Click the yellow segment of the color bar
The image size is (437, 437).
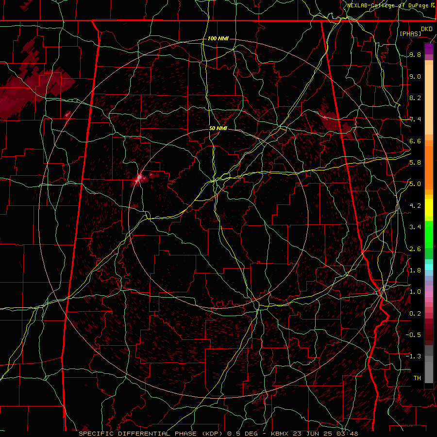[429, 208]
